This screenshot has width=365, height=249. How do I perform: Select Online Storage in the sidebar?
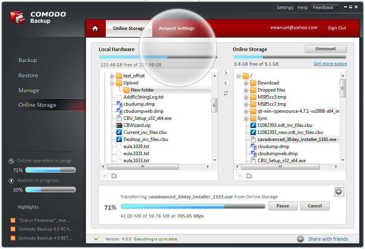tap(37, 105)
